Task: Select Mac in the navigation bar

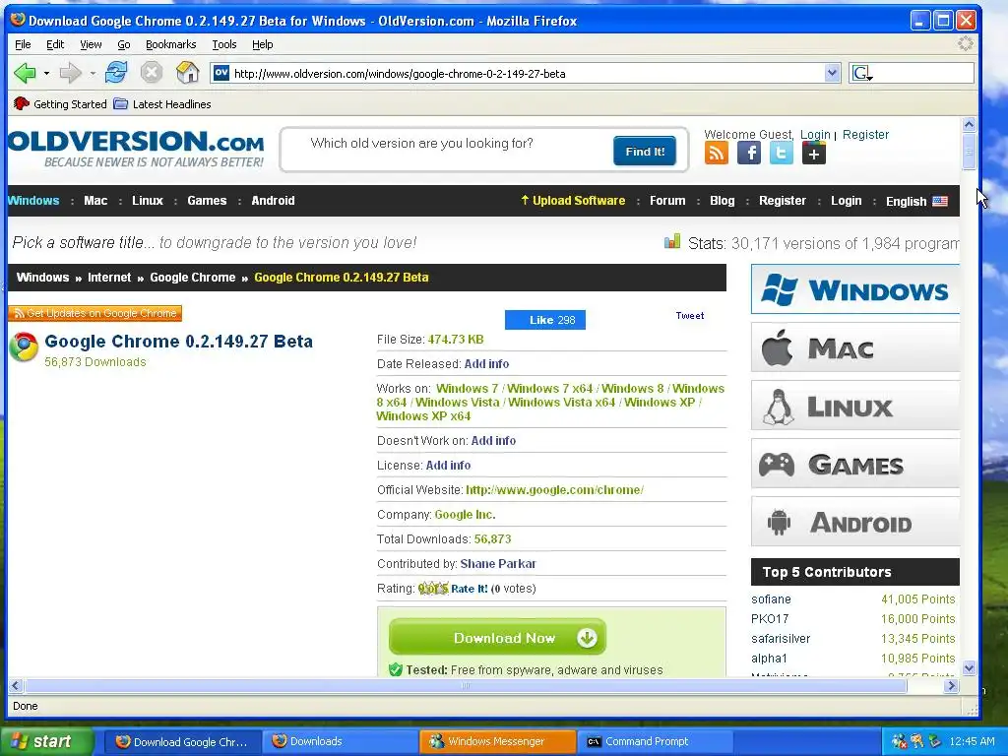Action: point(95,201)
